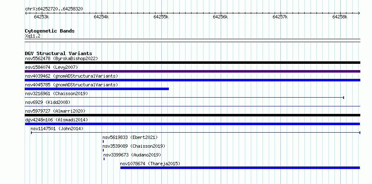Select the blue bar under nsv1078674

(x=240, y=168)
